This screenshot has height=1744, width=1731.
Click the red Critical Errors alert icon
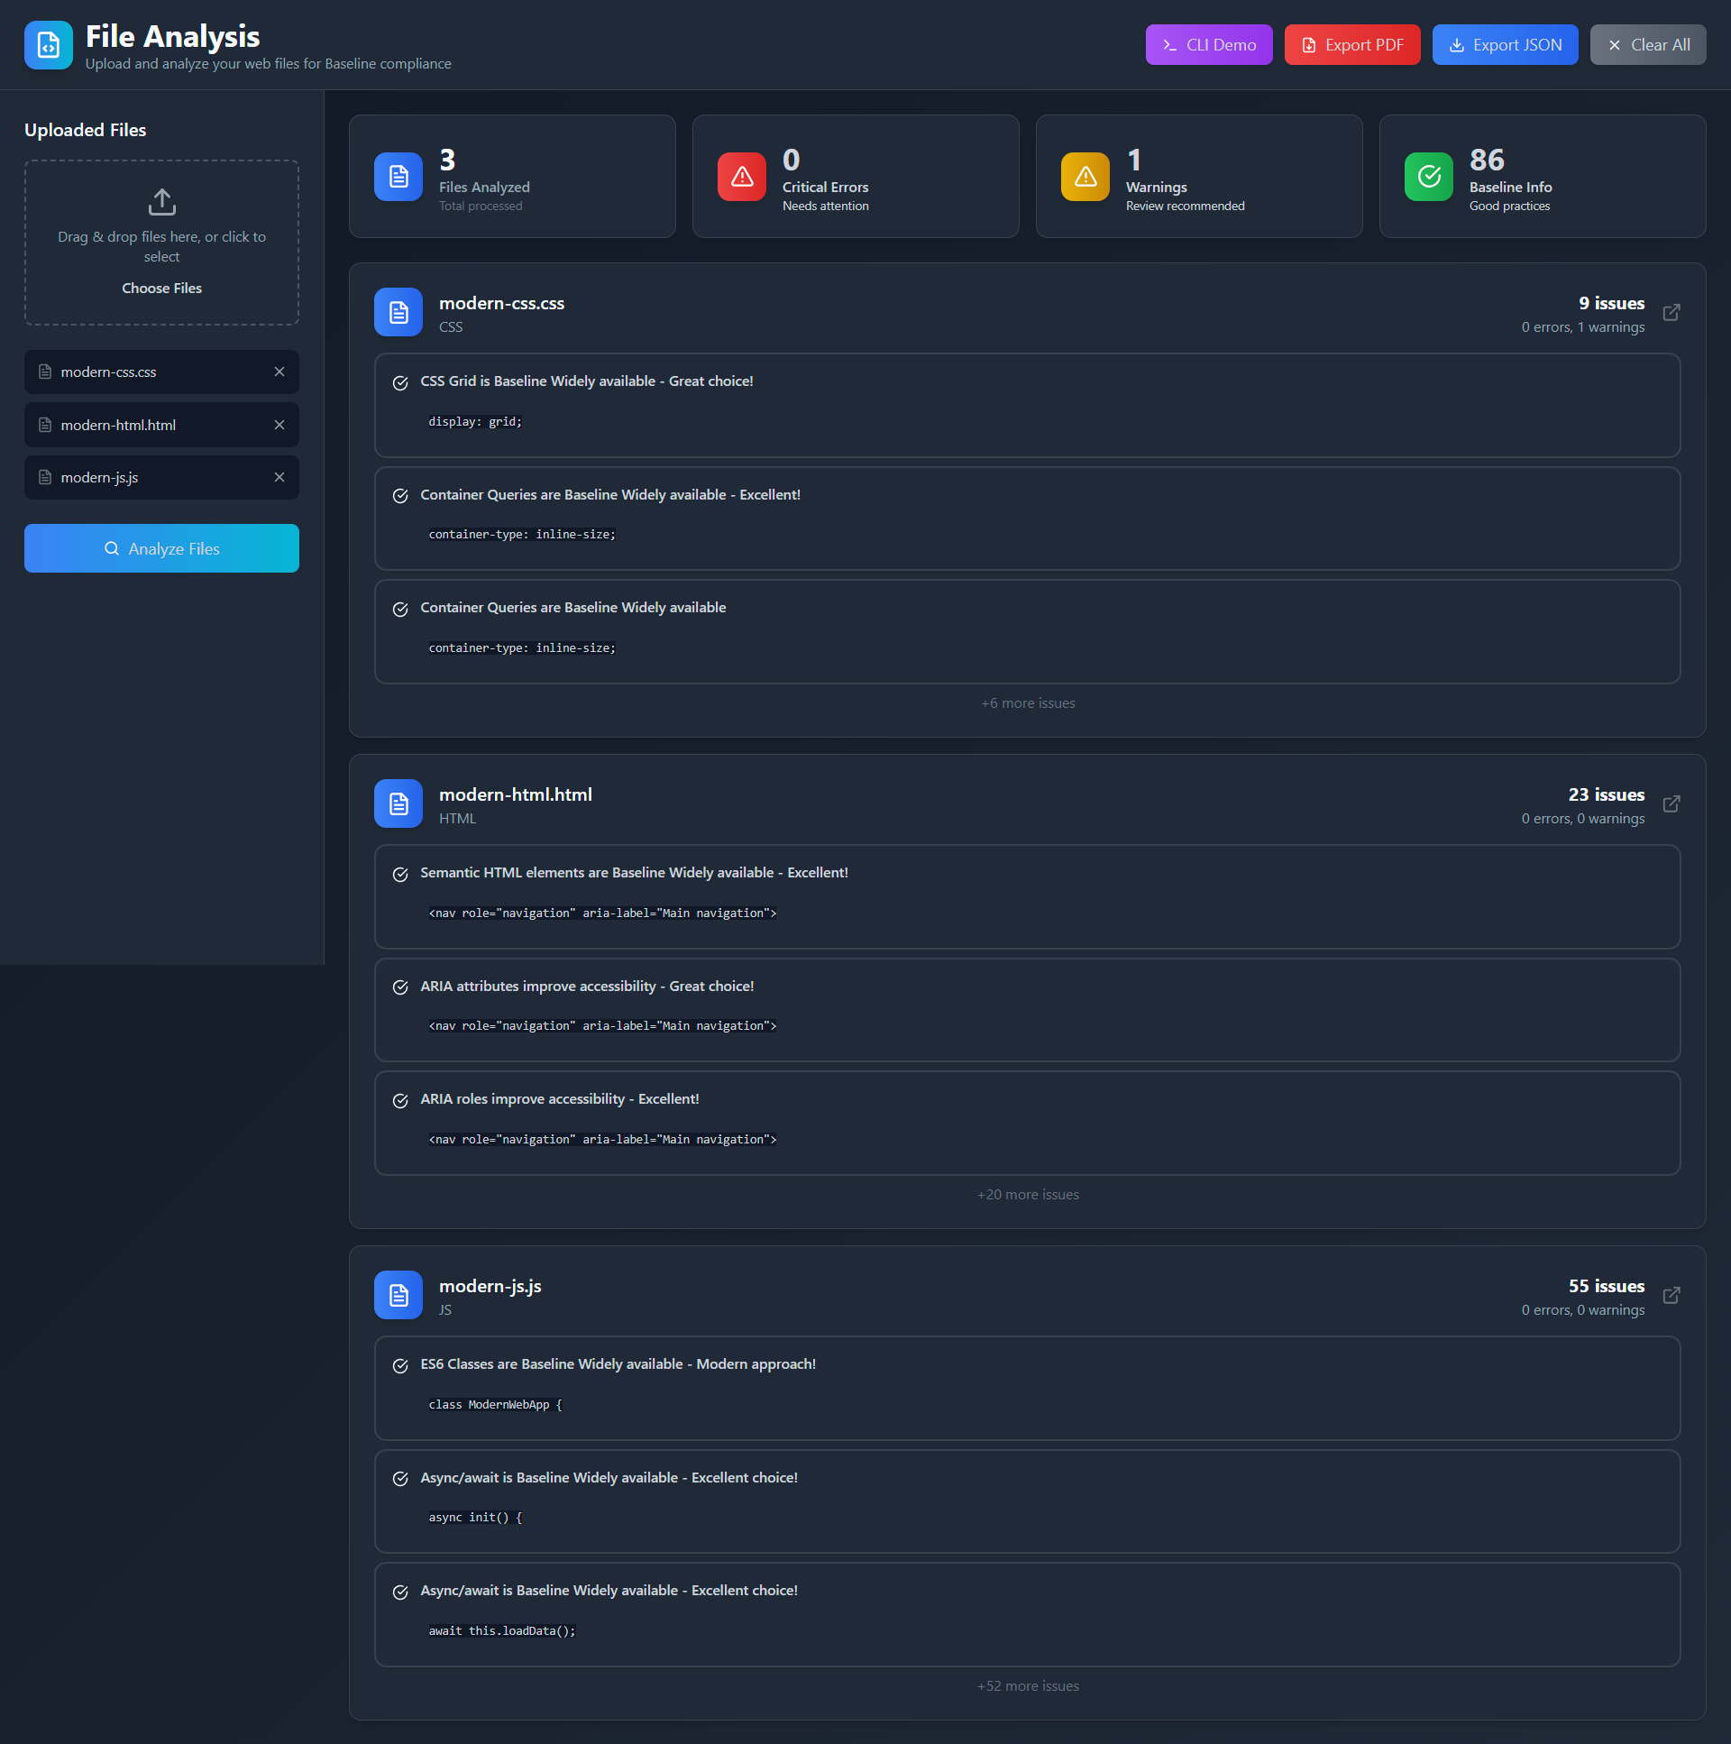(741, 177)
